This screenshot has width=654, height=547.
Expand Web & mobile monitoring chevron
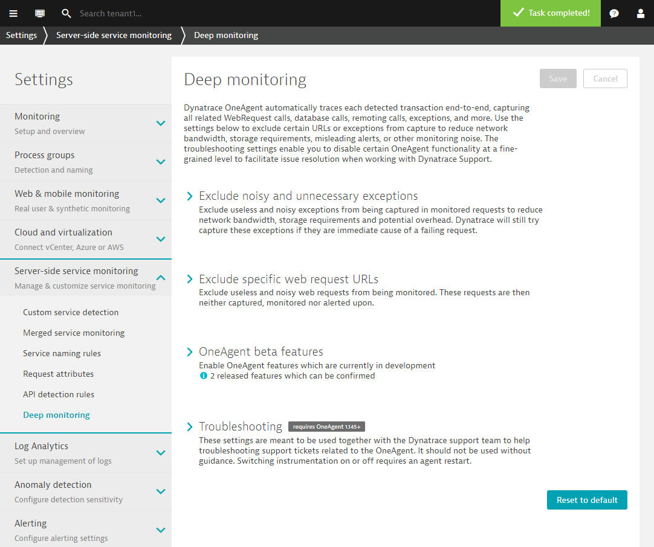(161, 201)
